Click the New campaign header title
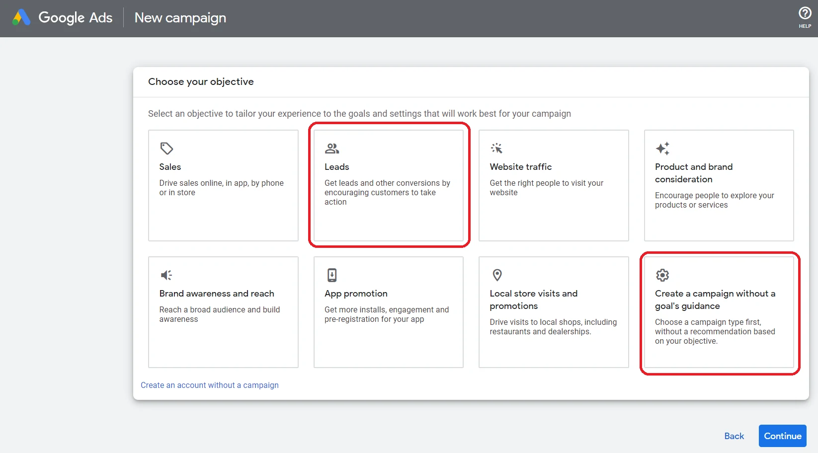 180,18
